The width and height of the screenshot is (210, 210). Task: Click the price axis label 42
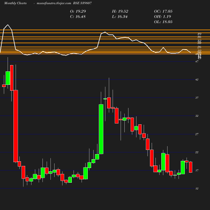tap(197, 80)
